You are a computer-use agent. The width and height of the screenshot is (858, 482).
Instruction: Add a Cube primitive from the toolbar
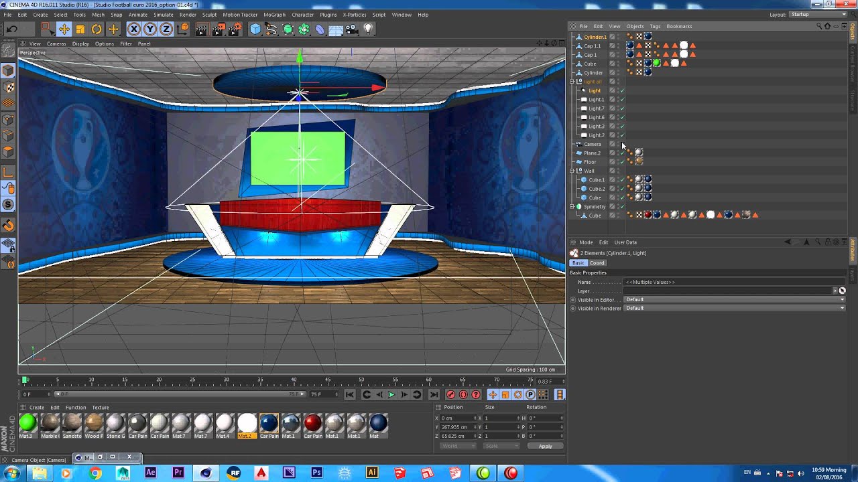pos(255,29)
